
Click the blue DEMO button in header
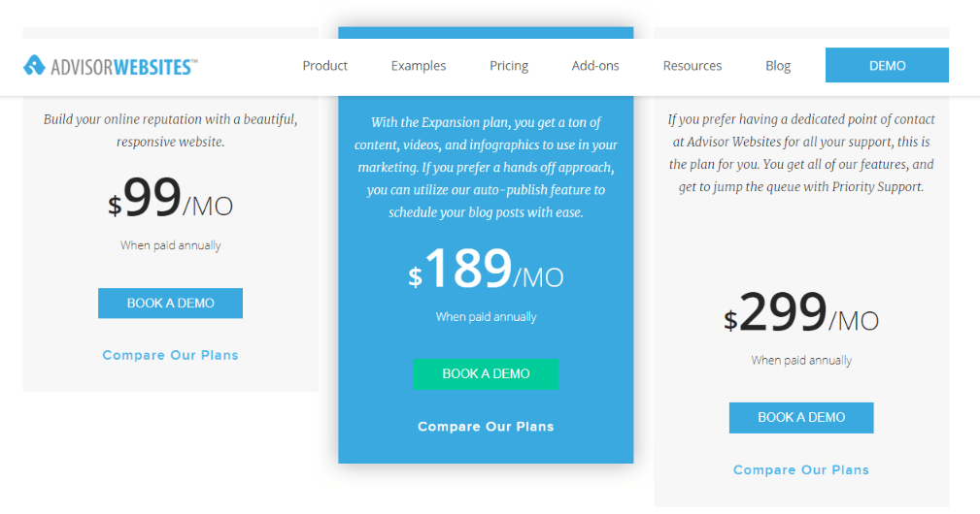pyautogui.click(x=887, y=65)
